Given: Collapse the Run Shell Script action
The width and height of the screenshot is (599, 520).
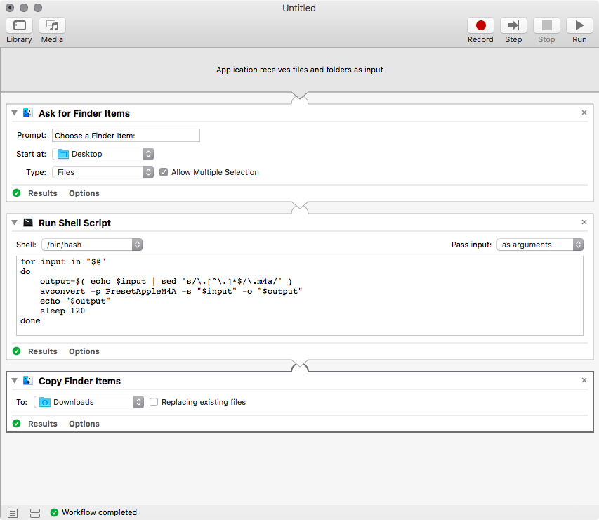Looking at the screenshot, I should (15, 223).
